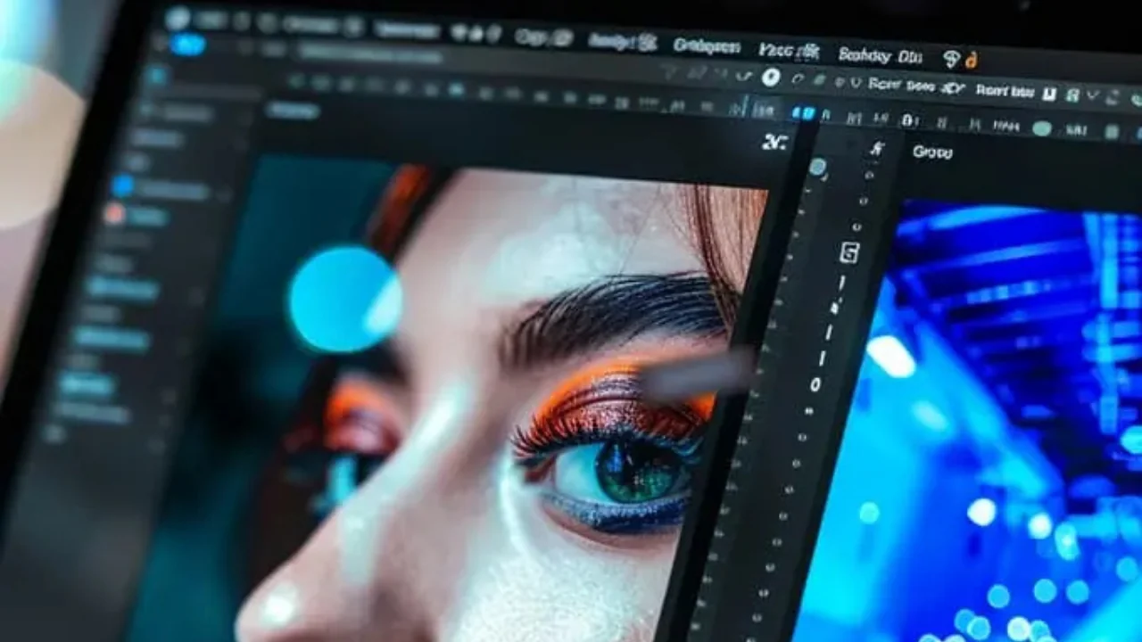This screenshot has height=642, width=1142.
Task: Expand the arrow beside the blue-circle sidebar row
Action: (x=223, y=193)
